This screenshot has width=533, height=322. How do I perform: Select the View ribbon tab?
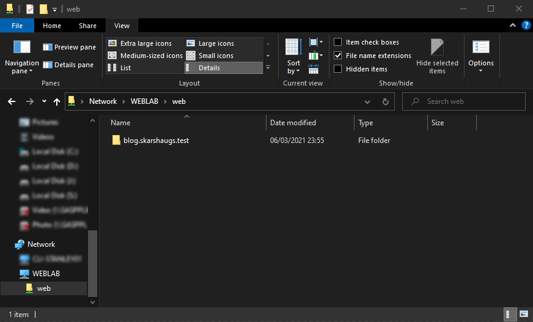coord(122,26)
